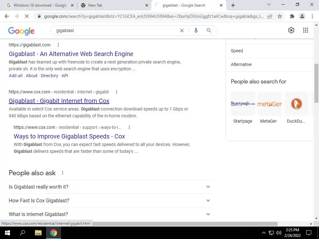The image size is (319, 239).
Task: Clear the search box with the X
Action: 182,30
